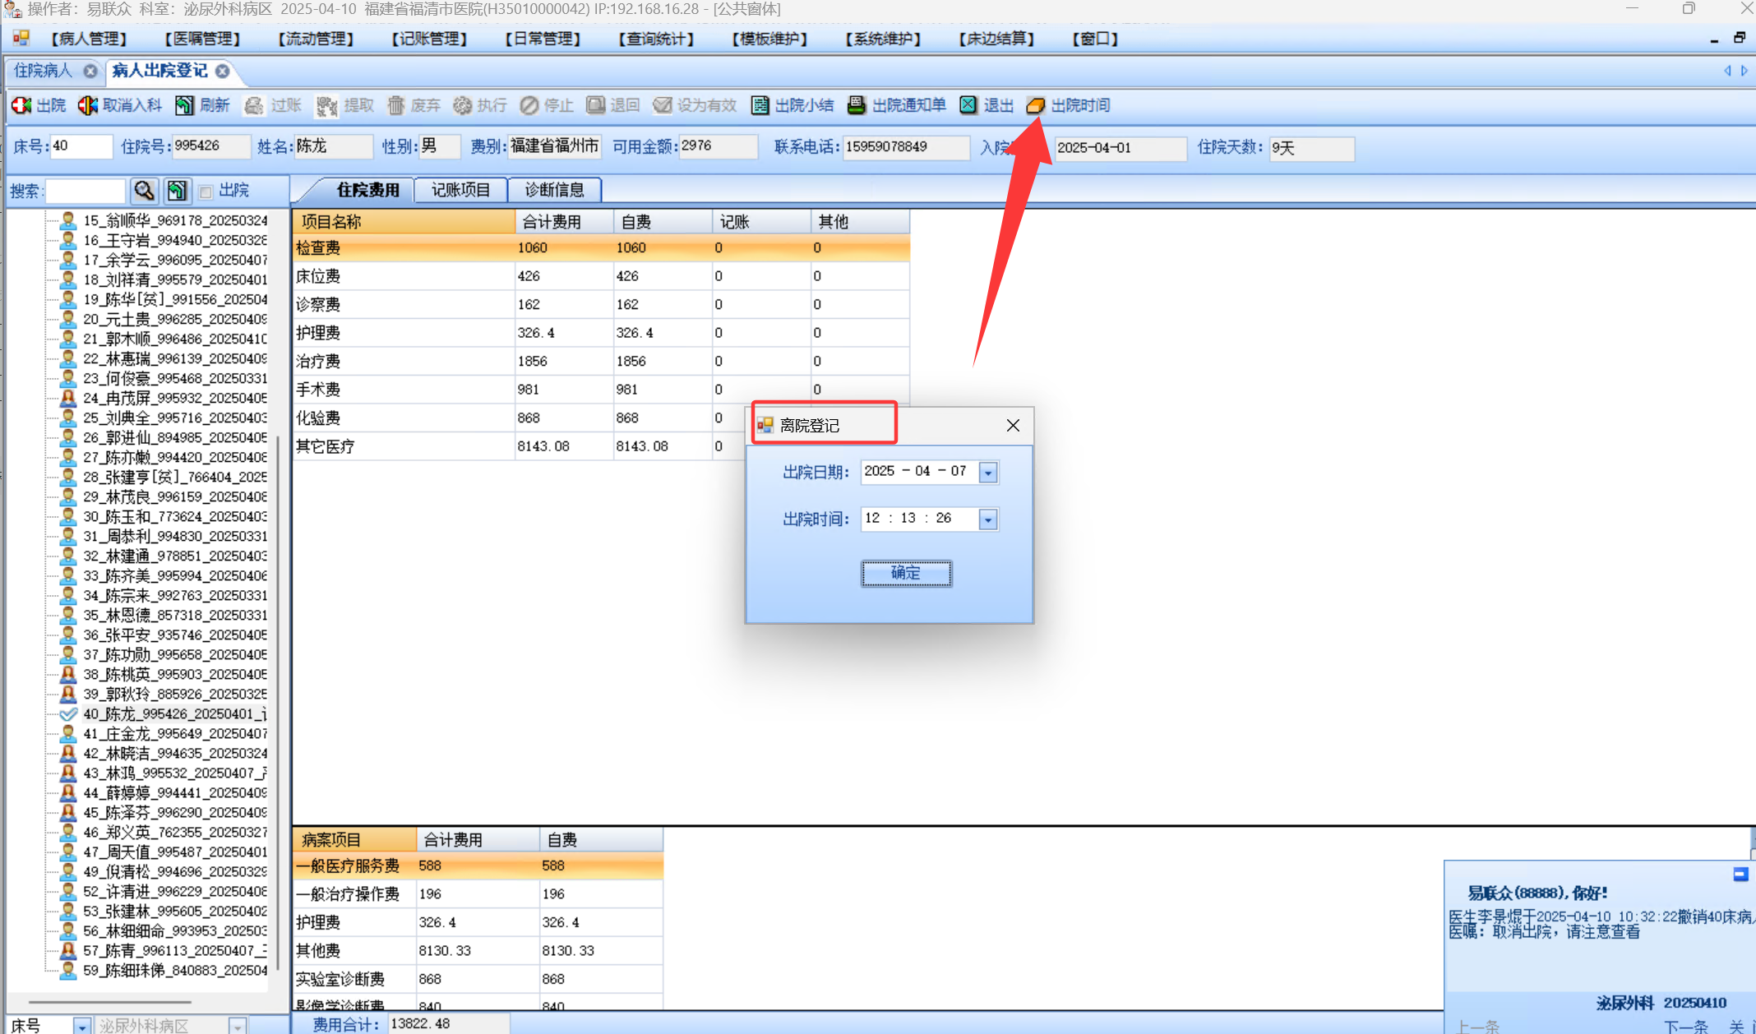Click the 出院 discharge toolbar icon

coord(21,105)
